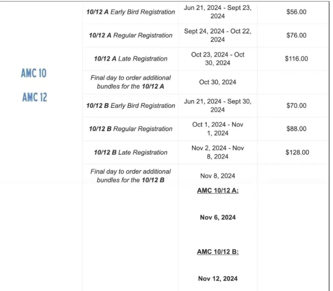Click the AMC 12 heading
The height and width of the screenshot is (291, 333).
coord(34,97)
